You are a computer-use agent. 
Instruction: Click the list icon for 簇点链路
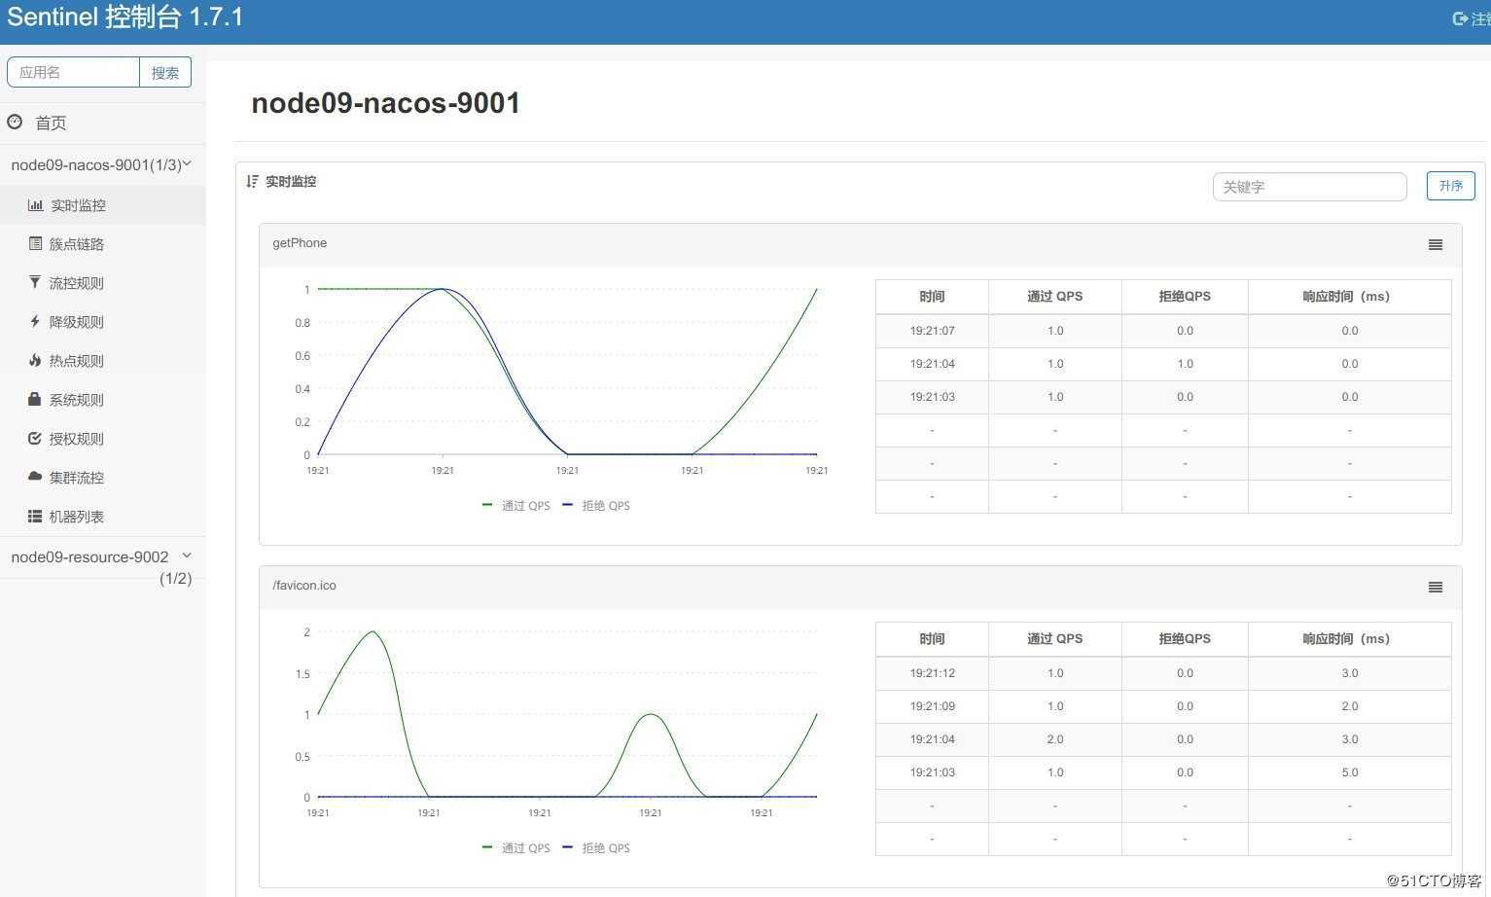[35, 243]
